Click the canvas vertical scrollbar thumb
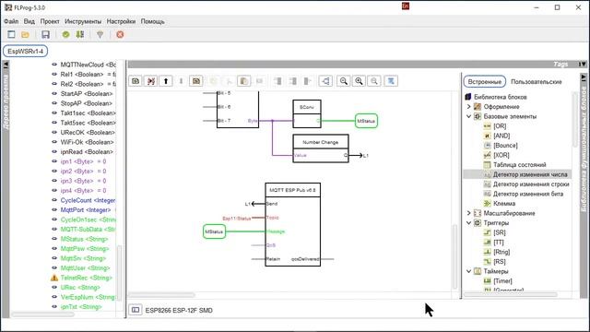This screenshot has height=332, width=590. tap(454, 256)
